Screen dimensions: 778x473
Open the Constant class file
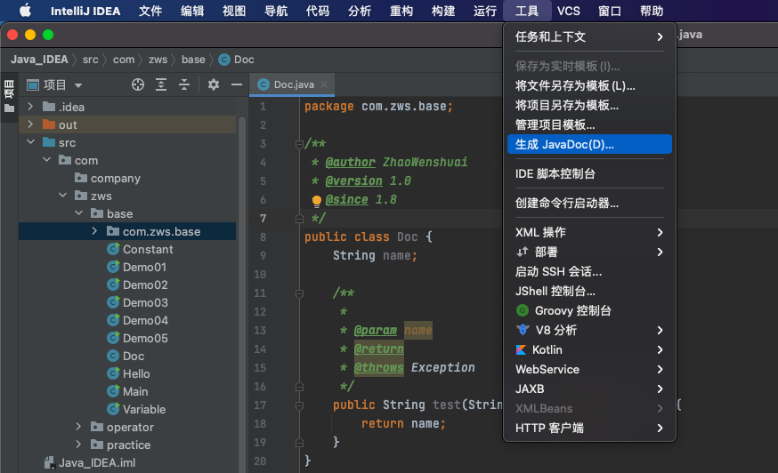pos(148,249)
